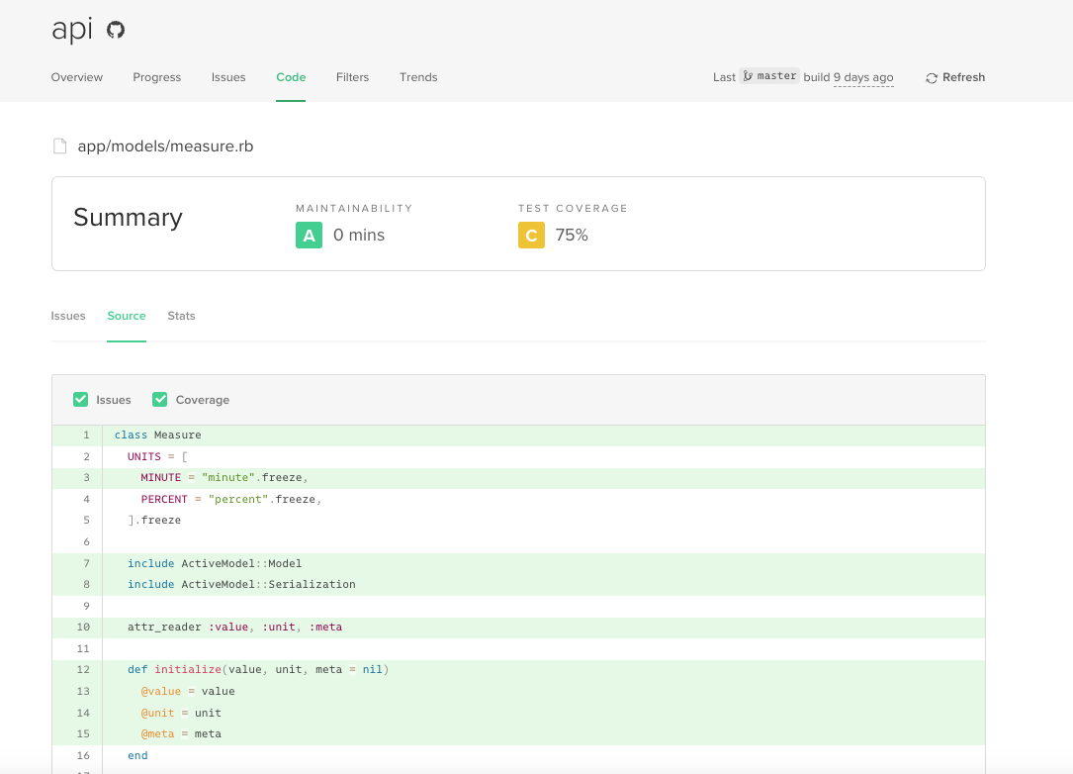
Task: Click the api project title
Action: (72, 29)
